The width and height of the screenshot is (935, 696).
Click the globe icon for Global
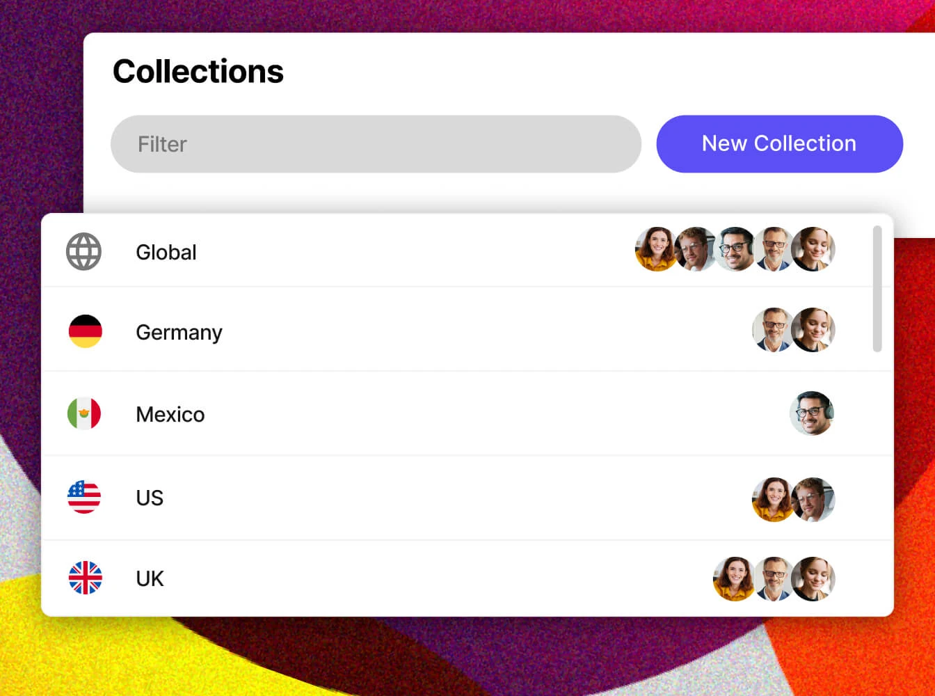(84, 251)
